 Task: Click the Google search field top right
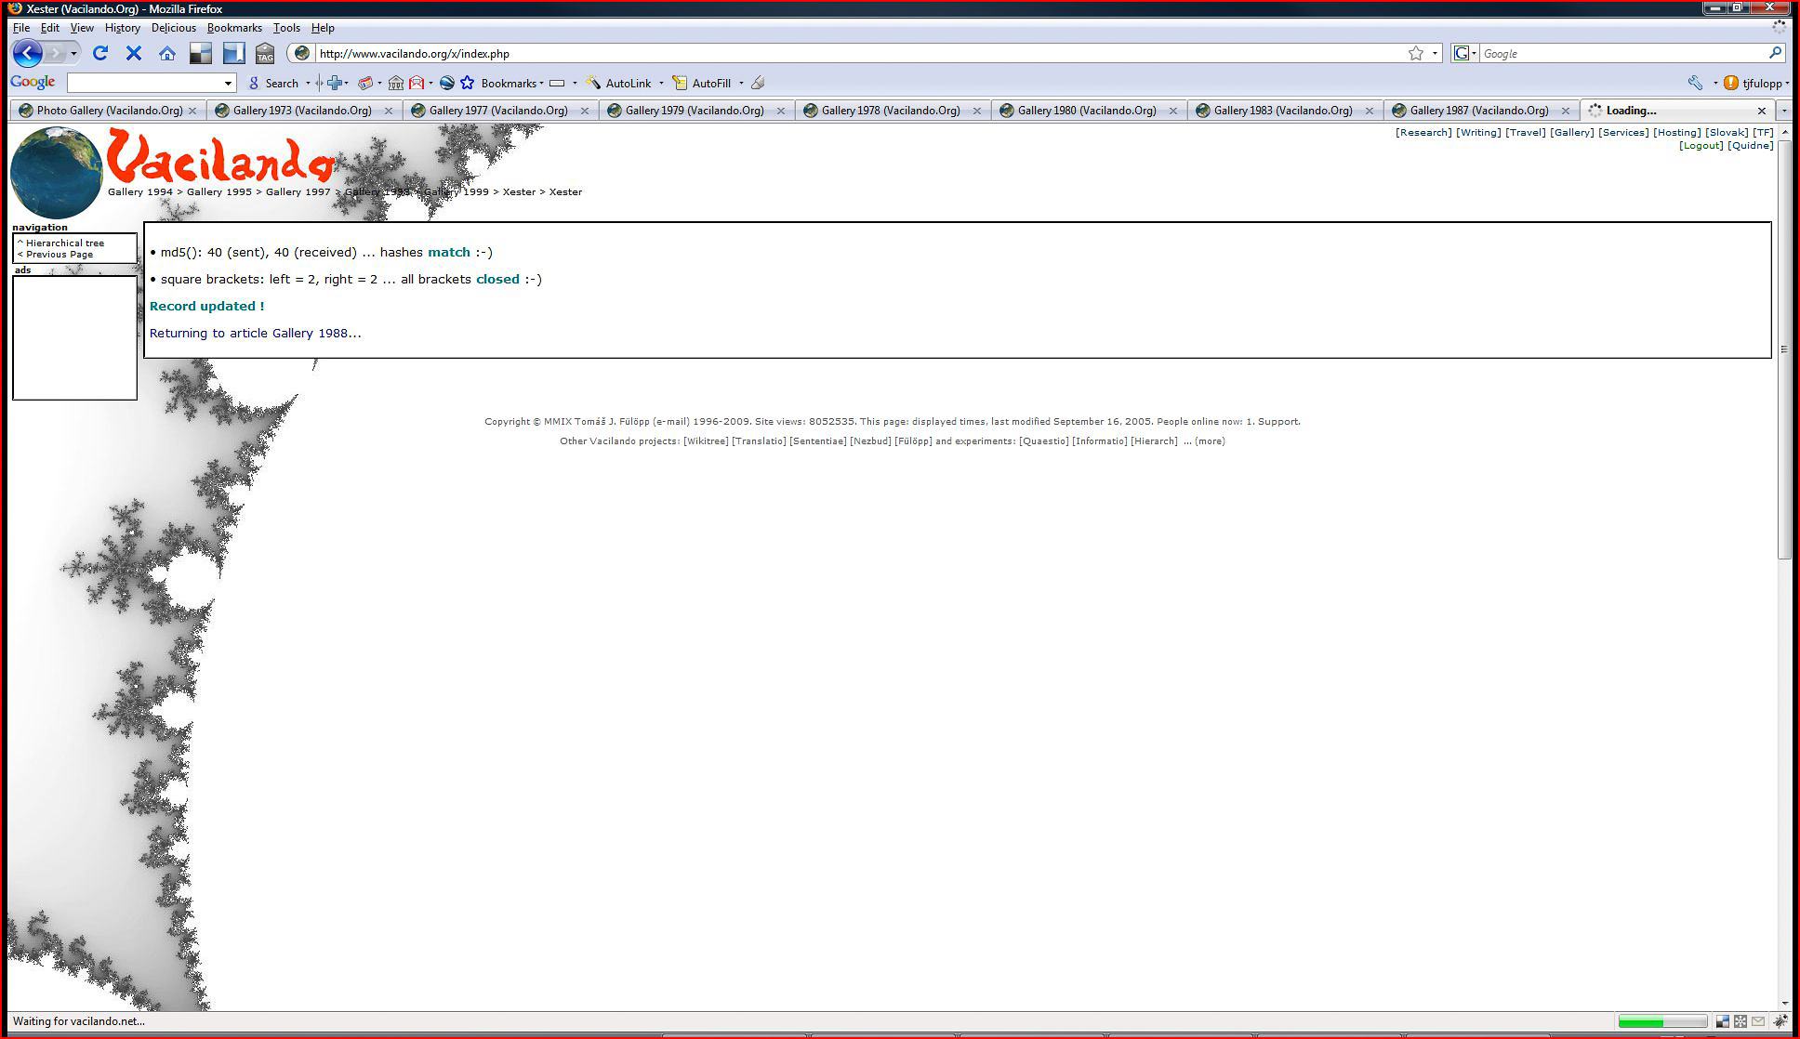click(x=1622, y=53)
